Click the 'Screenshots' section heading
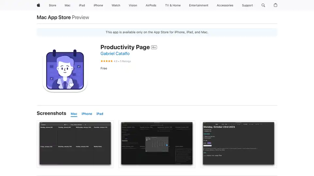Image resolution: width=314 pixels, height=176 pixels. (51, 113)
